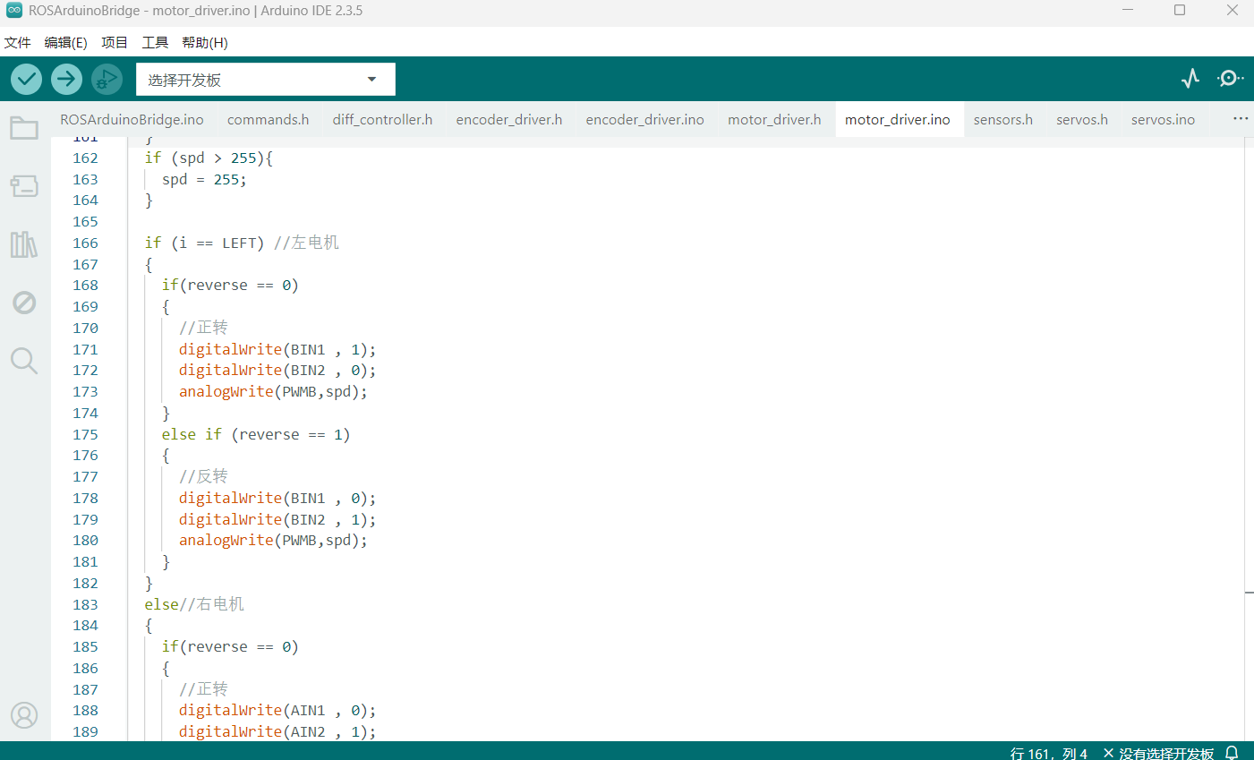This screenshot has width=1254, height=760.
Task: Open the Boards Manager sidebar
Action: (x=24, y=185)
